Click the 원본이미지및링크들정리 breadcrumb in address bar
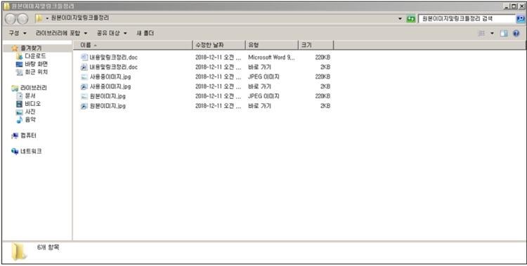 [x=80, y=18]
